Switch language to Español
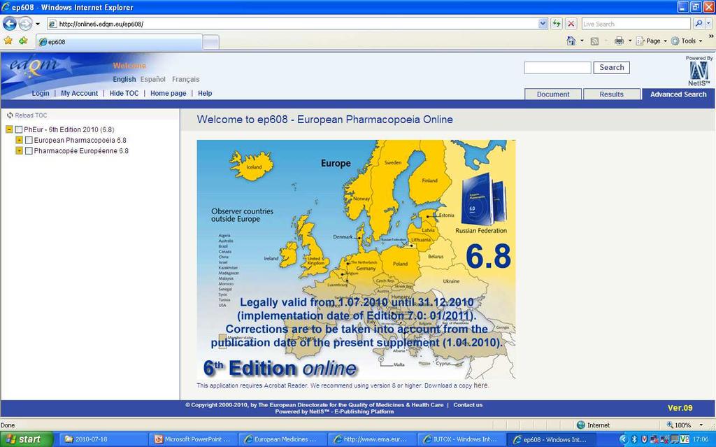716x447 pixels. [152, 79]
